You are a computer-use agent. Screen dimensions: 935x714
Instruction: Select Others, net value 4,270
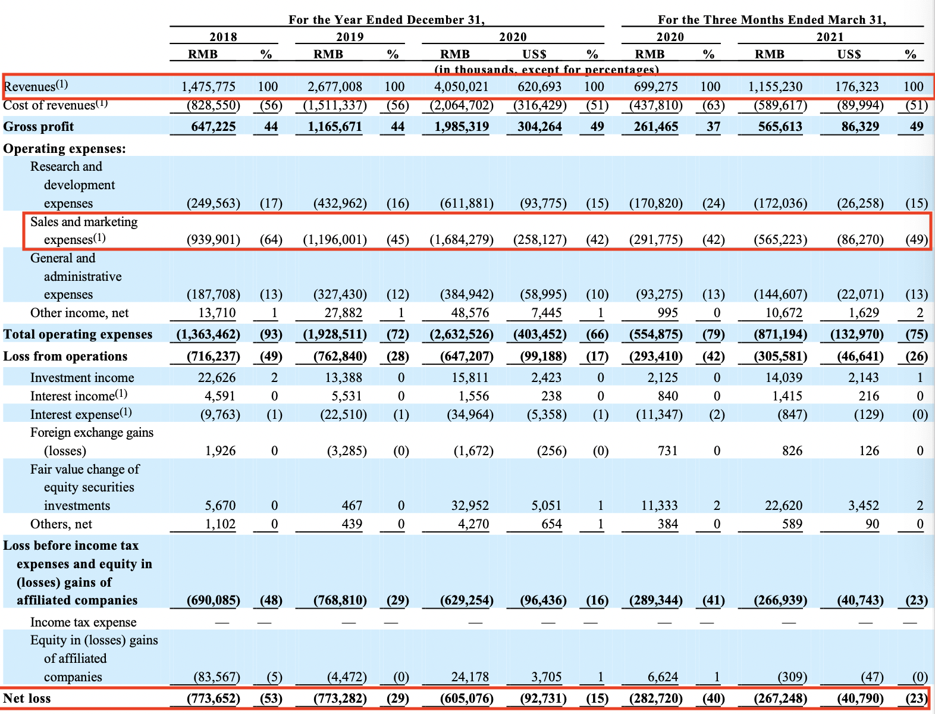[x=473, y=524]
